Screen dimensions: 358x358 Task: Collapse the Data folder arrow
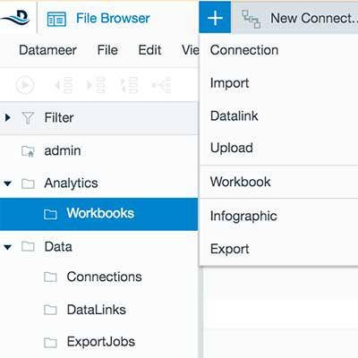pyautogui.click(x=8, y=247)
